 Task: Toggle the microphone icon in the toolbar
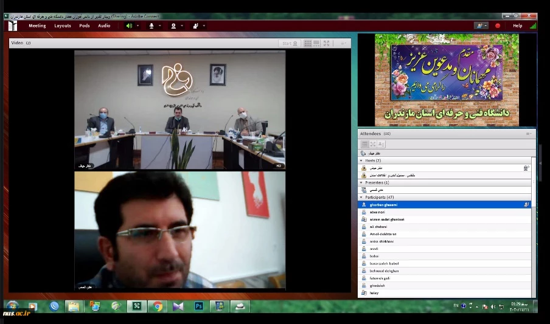(151, 26)
